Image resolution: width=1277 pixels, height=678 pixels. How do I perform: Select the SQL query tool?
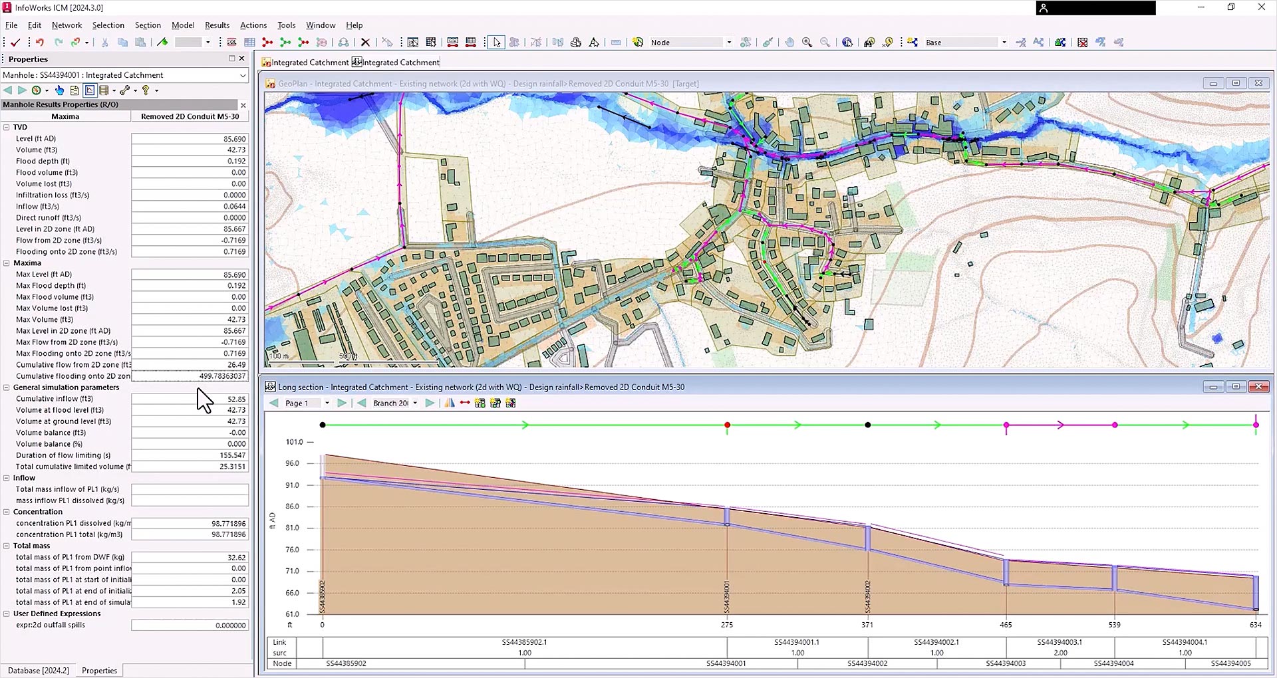[x=231, y=42]
